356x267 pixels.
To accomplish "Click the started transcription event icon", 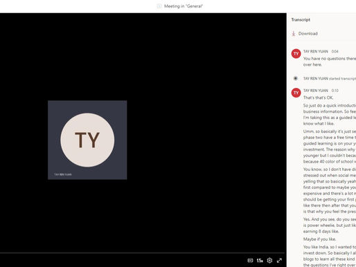I will (x=295, y=78).
